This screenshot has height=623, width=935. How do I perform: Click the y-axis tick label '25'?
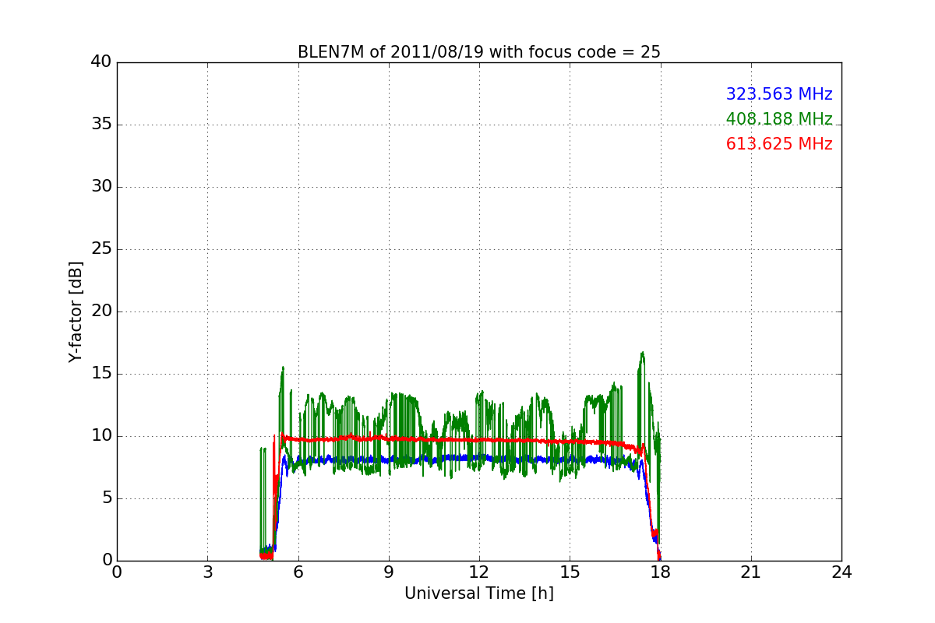101,249
